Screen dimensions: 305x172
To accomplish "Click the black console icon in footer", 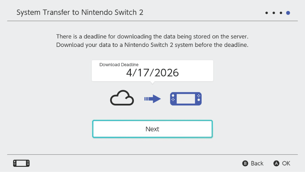I will 21,163.
